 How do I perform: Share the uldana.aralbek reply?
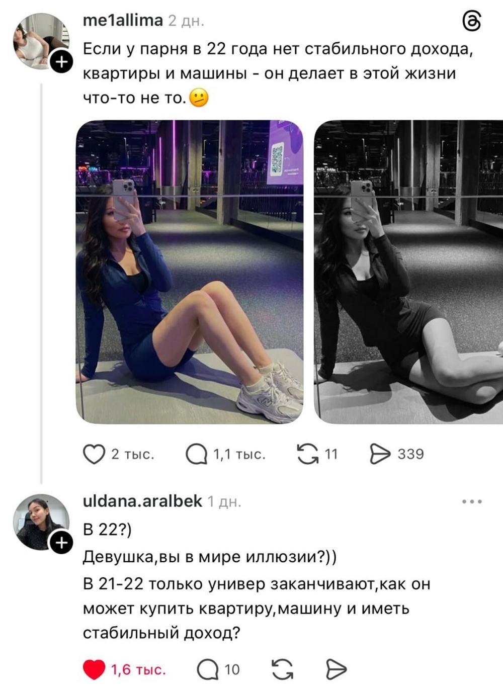[336, 670]
